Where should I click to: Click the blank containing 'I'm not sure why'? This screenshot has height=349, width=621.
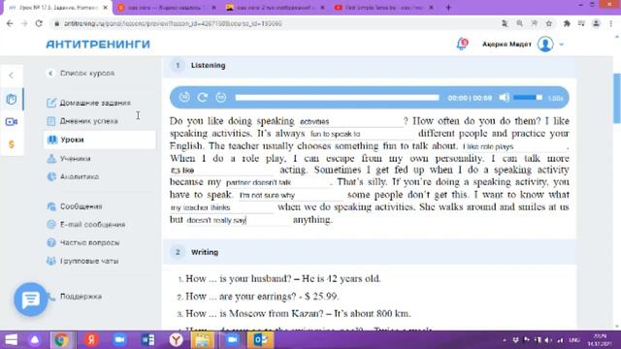coord(291,195)
